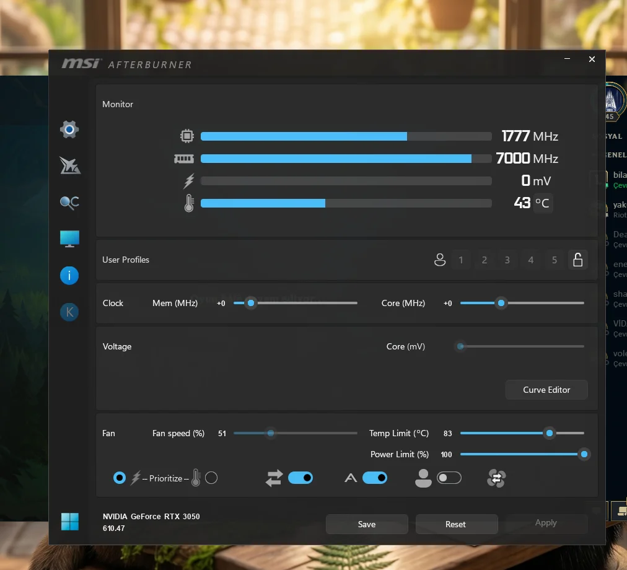Screen dimensions: 627x570
Task: Toggle the profile lock padlock icon
Action: pos(578,260)
